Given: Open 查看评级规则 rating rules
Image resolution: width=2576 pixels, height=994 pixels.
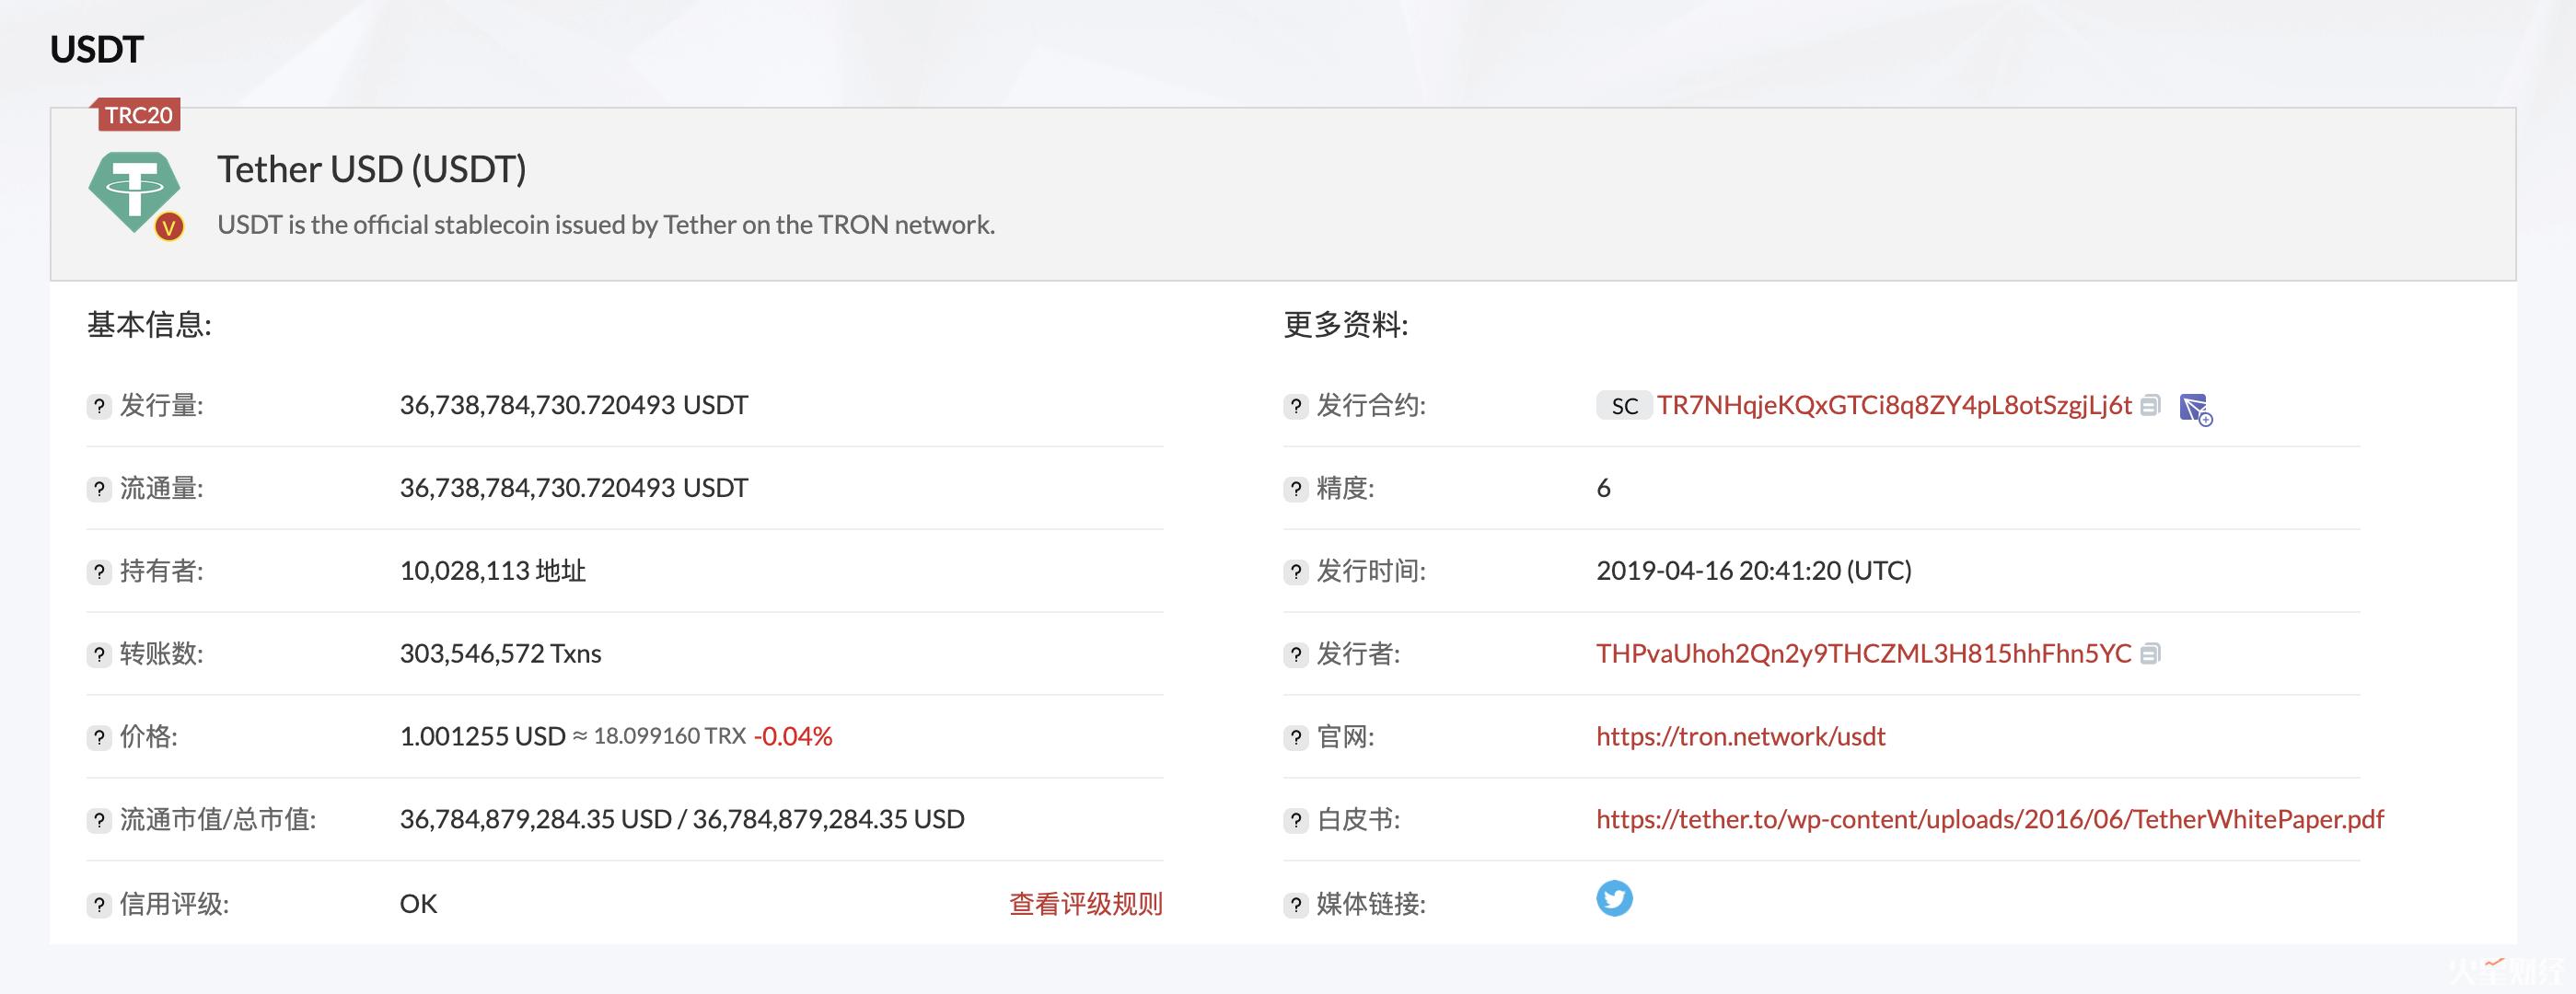Looking at the screenshot, I should pos(1085,903).
